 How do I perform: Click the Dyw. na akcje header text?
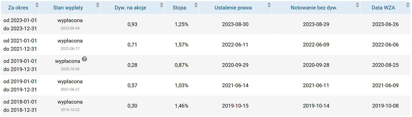(130, 8)
